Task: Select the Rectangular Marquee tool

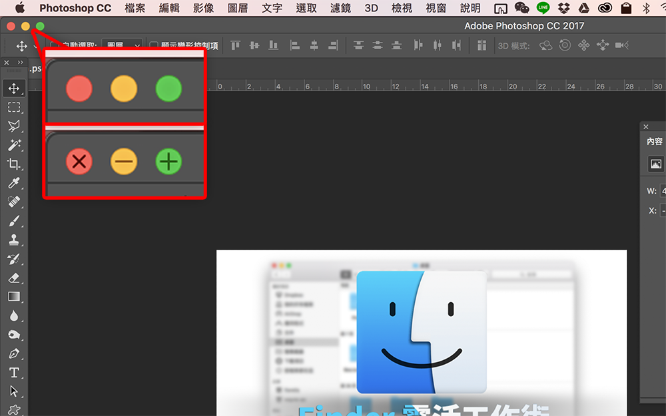Action: pyautogui.click(x=14, y=107)
